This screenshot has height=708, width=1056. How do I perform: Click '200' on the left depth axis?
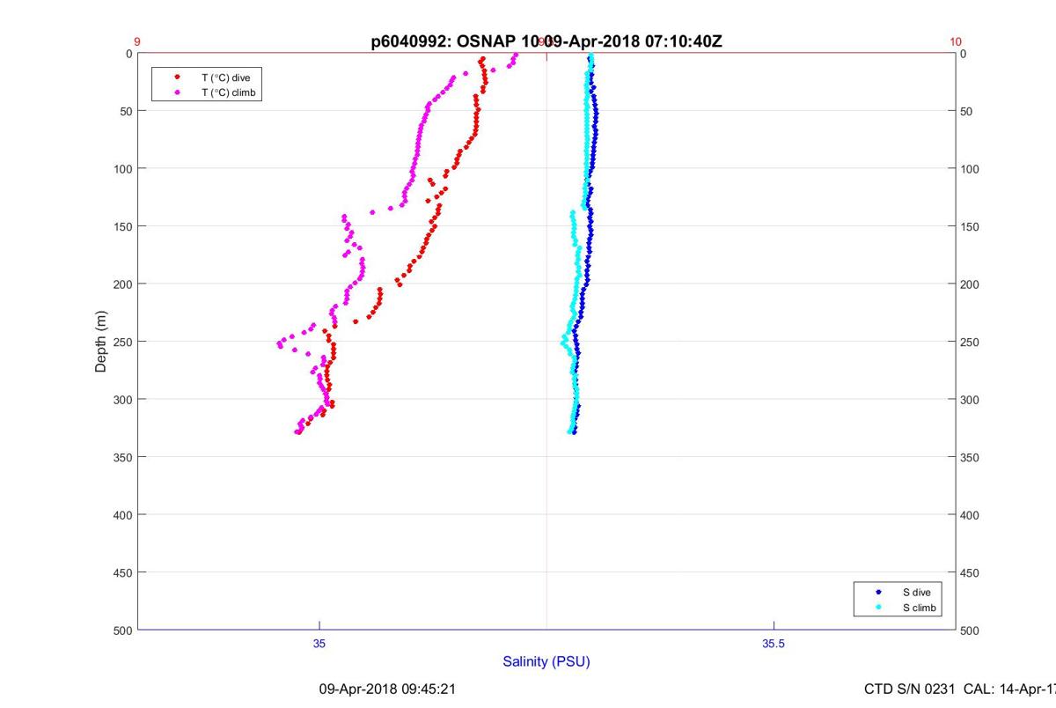click(122, 284)
